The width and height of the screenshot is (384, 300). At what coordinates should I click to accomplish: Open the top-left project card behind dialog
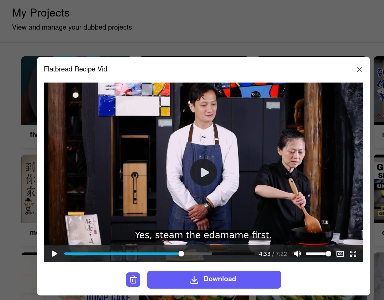[x=29, y=102]
